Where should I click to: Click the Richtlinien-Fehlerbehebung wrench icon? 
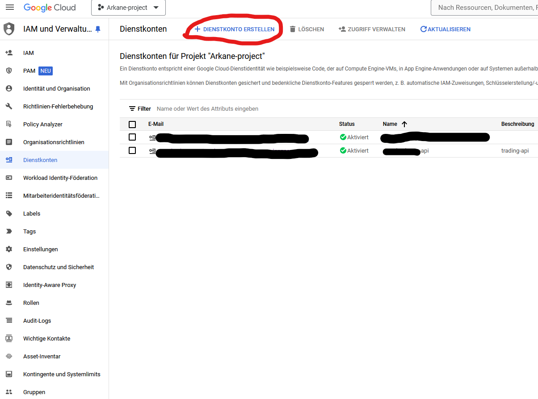click(x=9, y=107)
